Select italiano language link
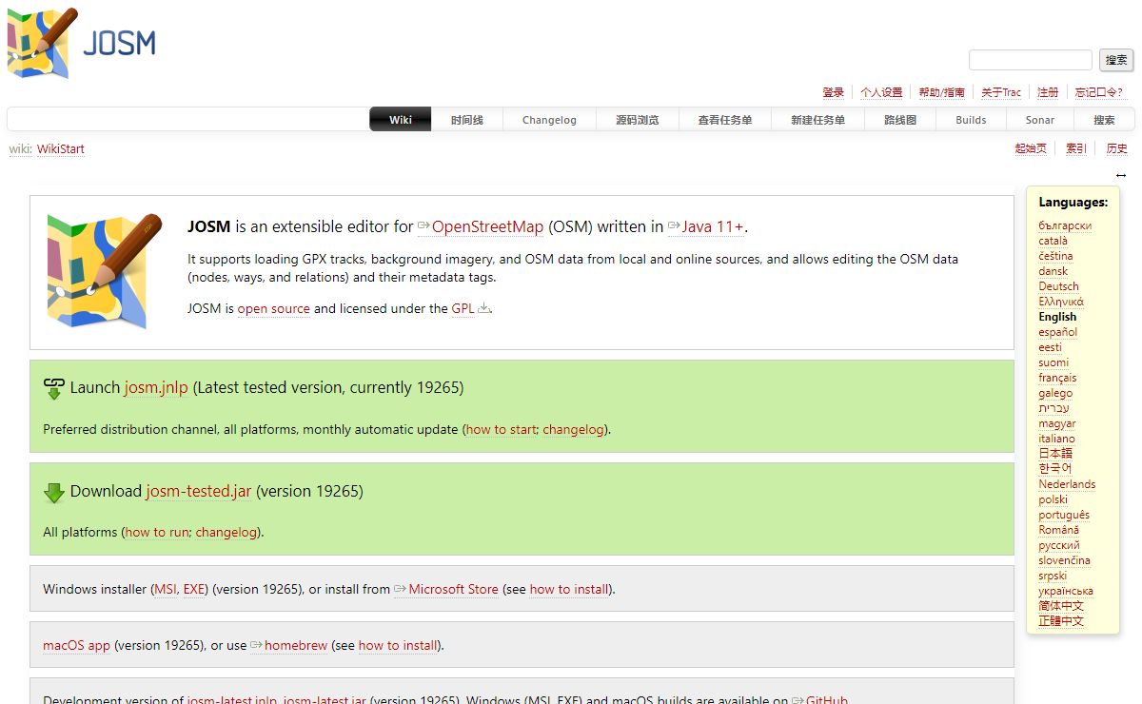Viewport: 1142px width, 704px height. 1056,439
